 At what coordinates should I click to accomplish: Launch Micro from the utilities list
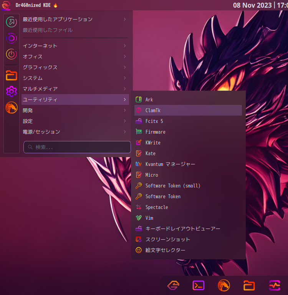click(188, 175)
